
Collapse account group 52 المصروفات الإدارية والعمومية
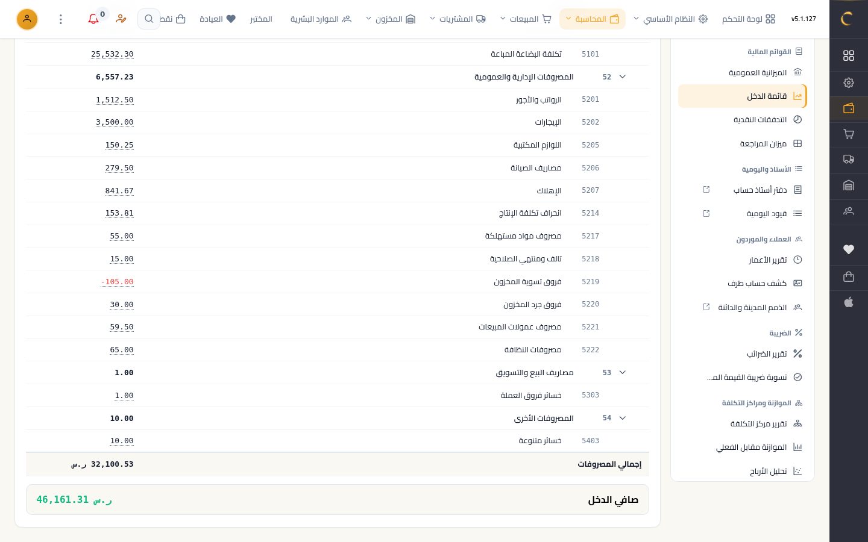[x=623, y=77]
